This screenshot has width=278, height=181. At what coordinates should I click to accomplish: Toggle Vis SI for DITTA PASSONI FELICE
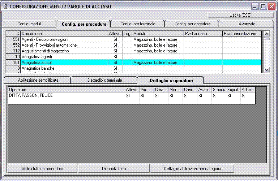(x=146, y=96)
